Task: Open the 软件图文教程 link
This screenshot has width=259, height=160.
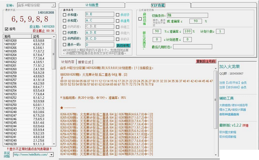Action: tap(227, 132)
